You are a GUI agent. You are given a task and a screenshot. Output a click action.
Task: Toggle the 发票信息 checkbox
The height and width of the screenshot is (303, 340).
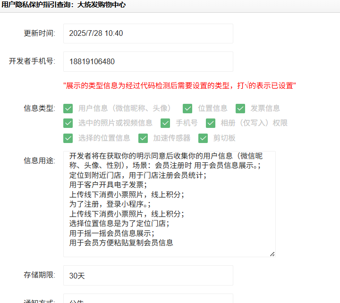click(x=240, y=109)
